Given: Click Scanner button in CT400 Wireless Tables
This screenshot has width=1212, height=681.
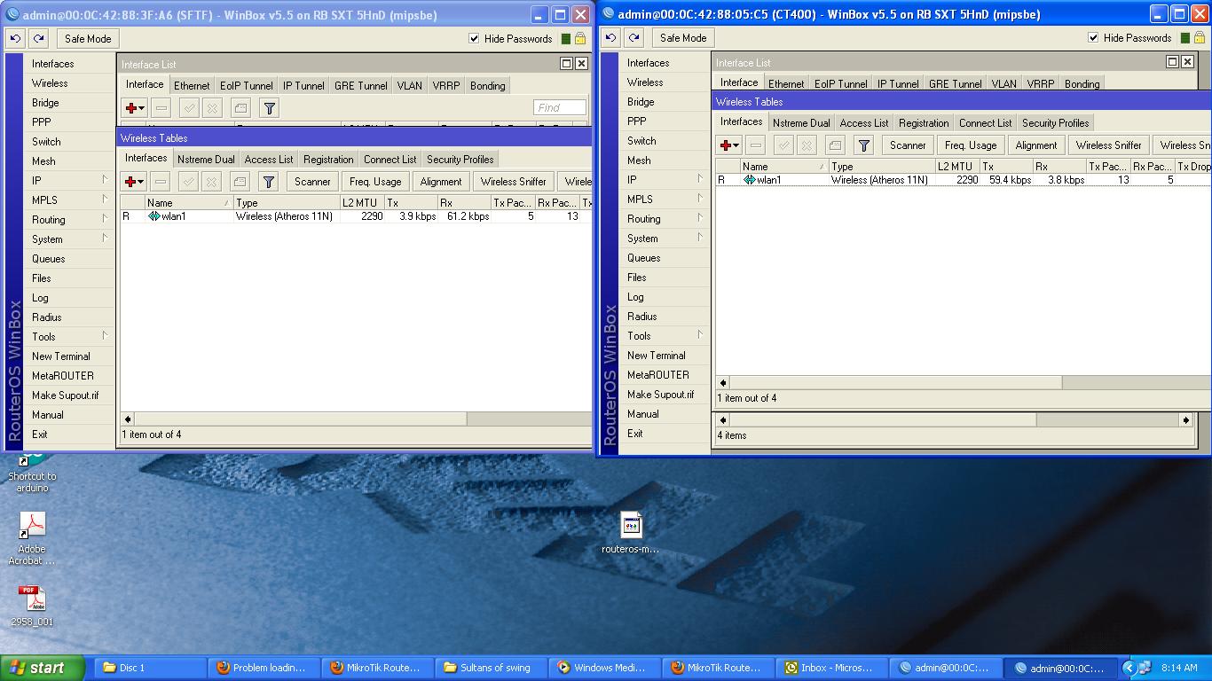Looking at the screenshot, I should click(x=908, y=145).
